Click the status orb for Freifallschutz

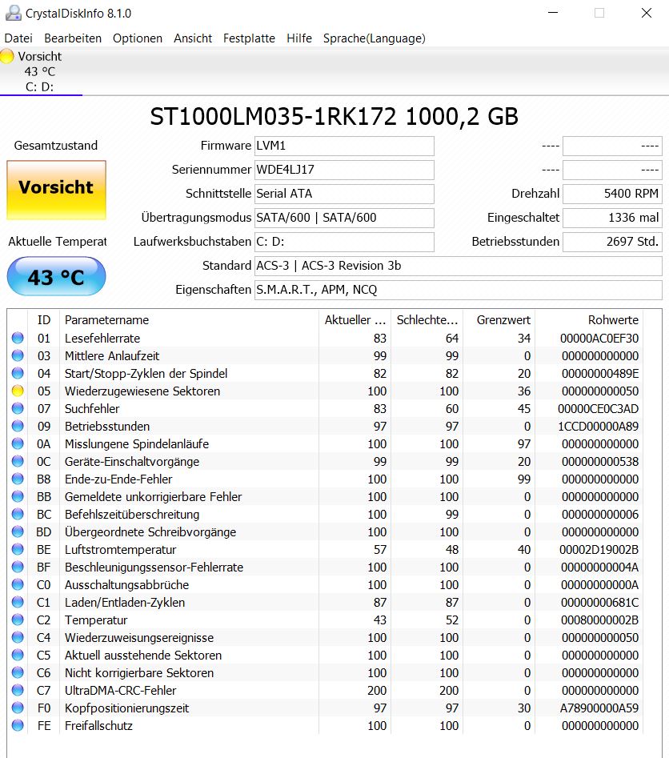click(18, 726)
